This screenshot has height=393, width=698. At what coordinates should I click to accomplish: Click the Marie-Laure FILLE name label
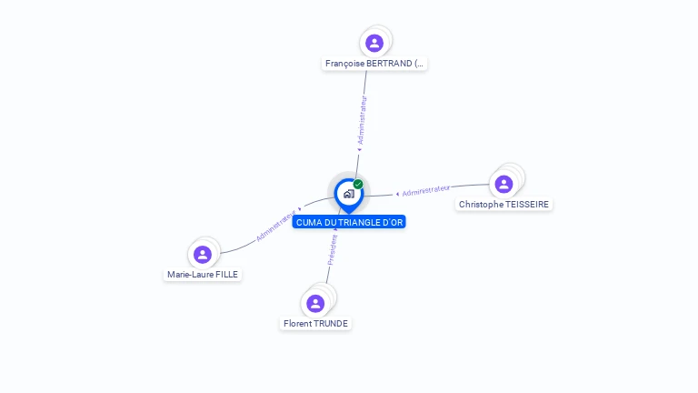(203, 275)
